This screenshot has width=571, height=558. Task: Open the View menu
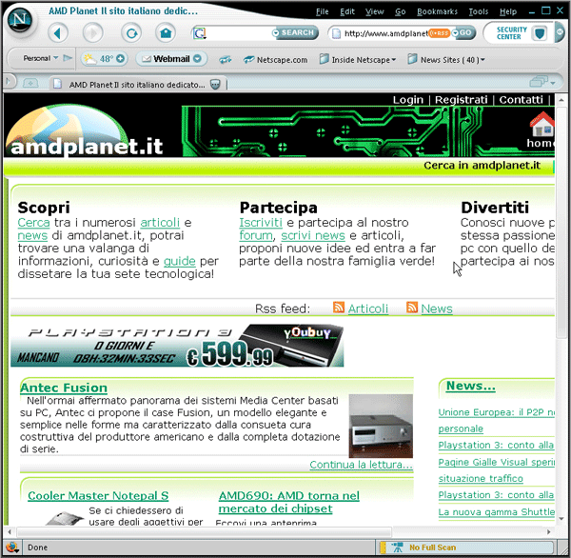click(x=374, y=11)
